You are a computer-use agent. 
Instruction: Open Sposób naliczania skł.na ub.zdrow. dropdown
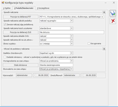[72, 40]
